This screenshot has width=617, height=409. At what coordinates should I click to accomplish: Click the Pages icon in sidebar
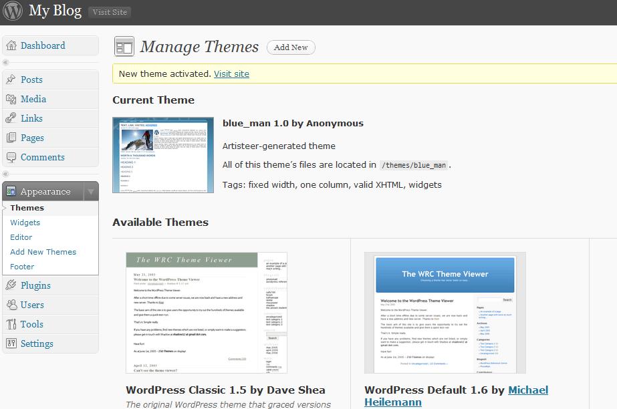click(x=11, y=138)
